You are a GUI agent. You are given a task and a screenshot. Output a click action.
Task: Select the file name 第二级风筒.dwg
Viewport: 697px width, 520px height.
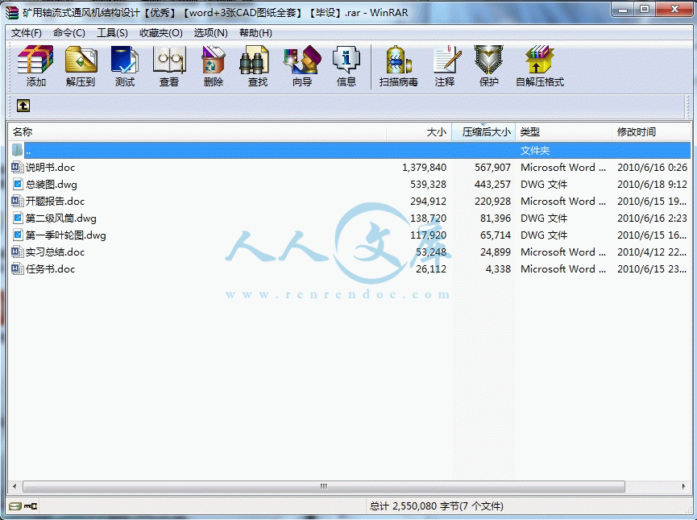point(61,218)
